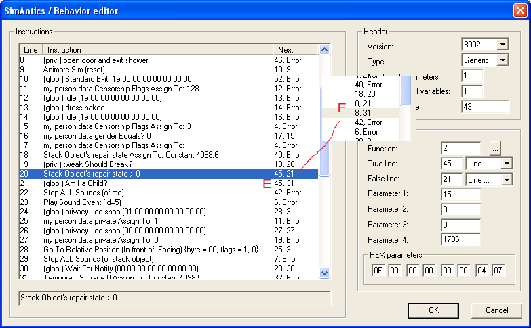This screenshot has width=531, height=328.
Task: Expand the False line target dropdown
Action: pos(507,179)
